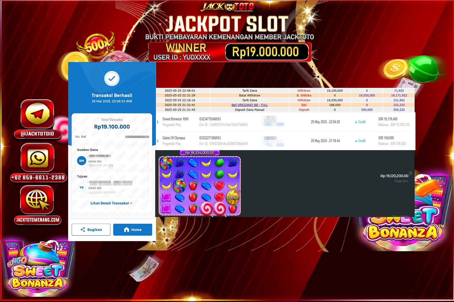Click the @JACKTOTOID label

pyautogui.click(x=38, y=134)
